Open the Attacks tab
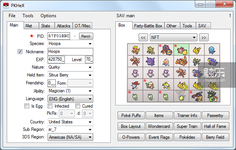Image resolution: width=236 pixels, height=150 pixels. click(64, 26)
